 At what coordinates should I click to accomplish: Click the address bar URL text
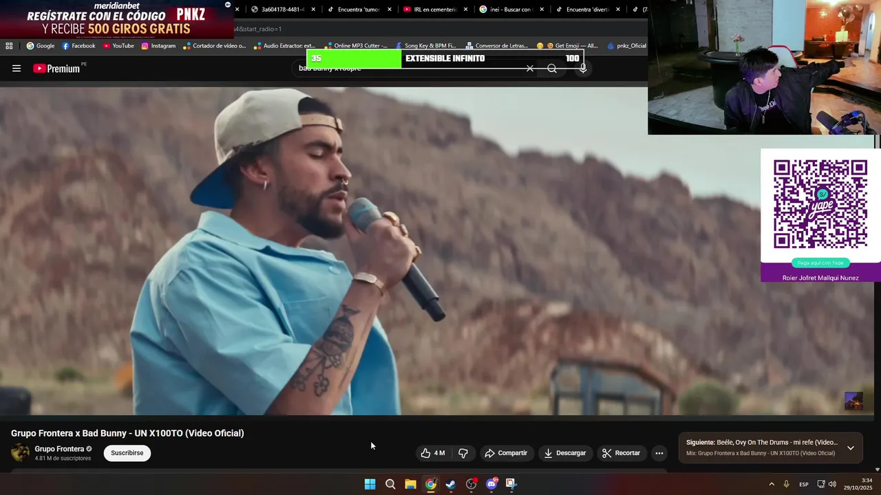point(258,29)
